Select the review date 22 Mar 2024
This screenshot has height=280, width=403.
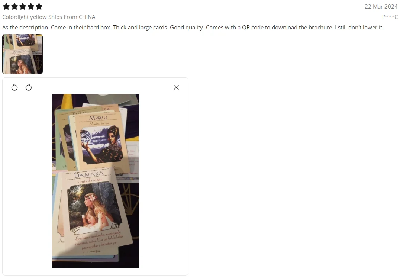pyautogui.click(x=381, y=6)
